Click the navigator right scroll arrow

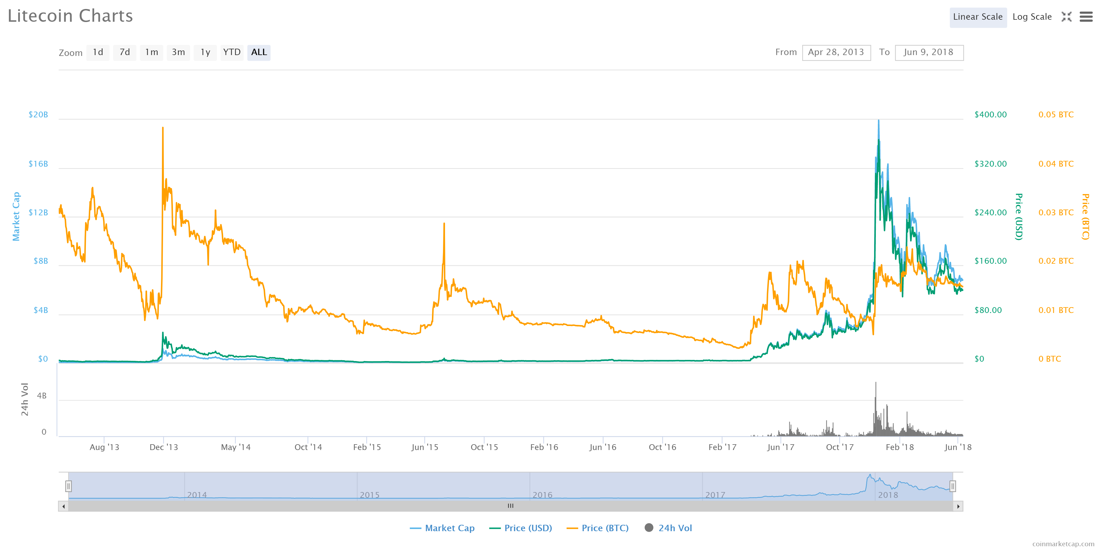[x=958, y=506]
